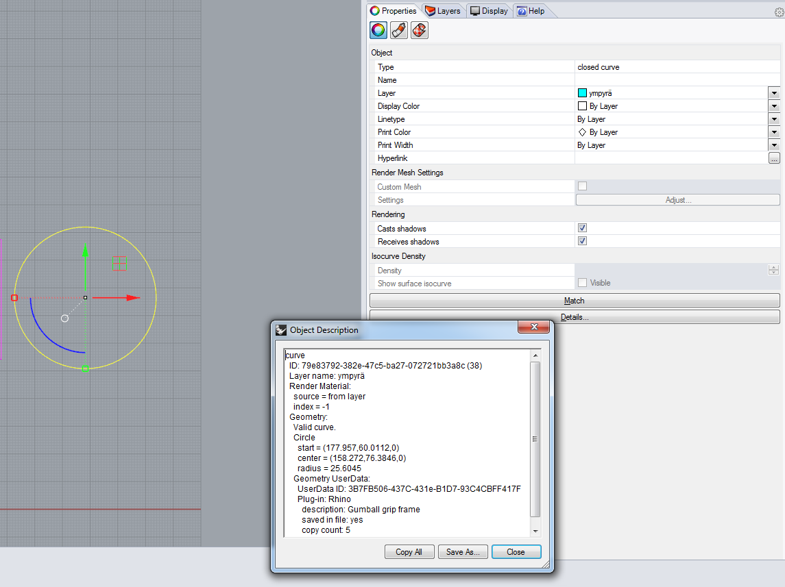
Task: Click the gumball red scale handle square
Action: tap(14, 297)
